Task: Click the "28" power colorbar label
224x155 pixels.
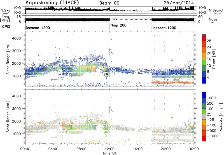Action: pyautogui.click(x=209, y=41)
